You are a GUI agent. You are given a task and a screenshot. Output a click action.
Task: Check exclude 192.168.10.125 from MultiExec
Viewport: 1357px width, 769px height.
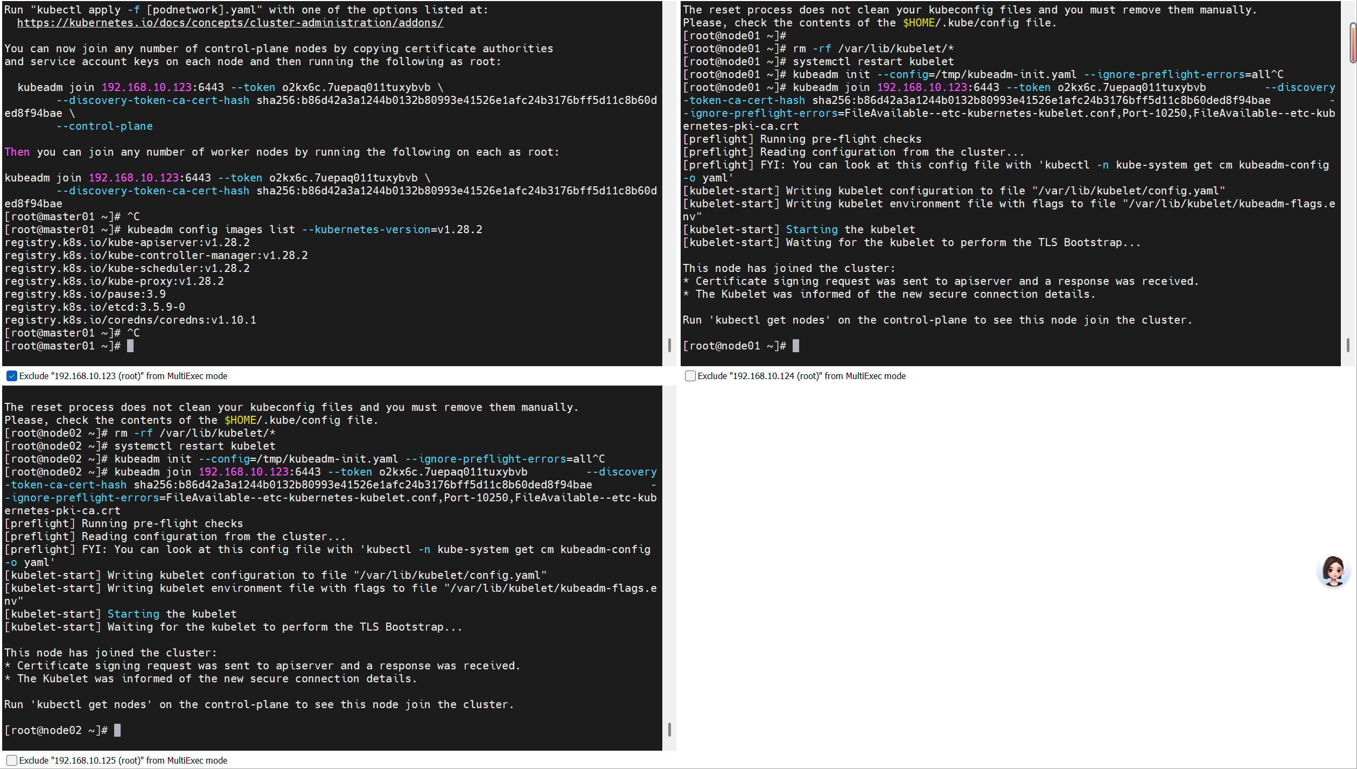(x=11, y=760)
